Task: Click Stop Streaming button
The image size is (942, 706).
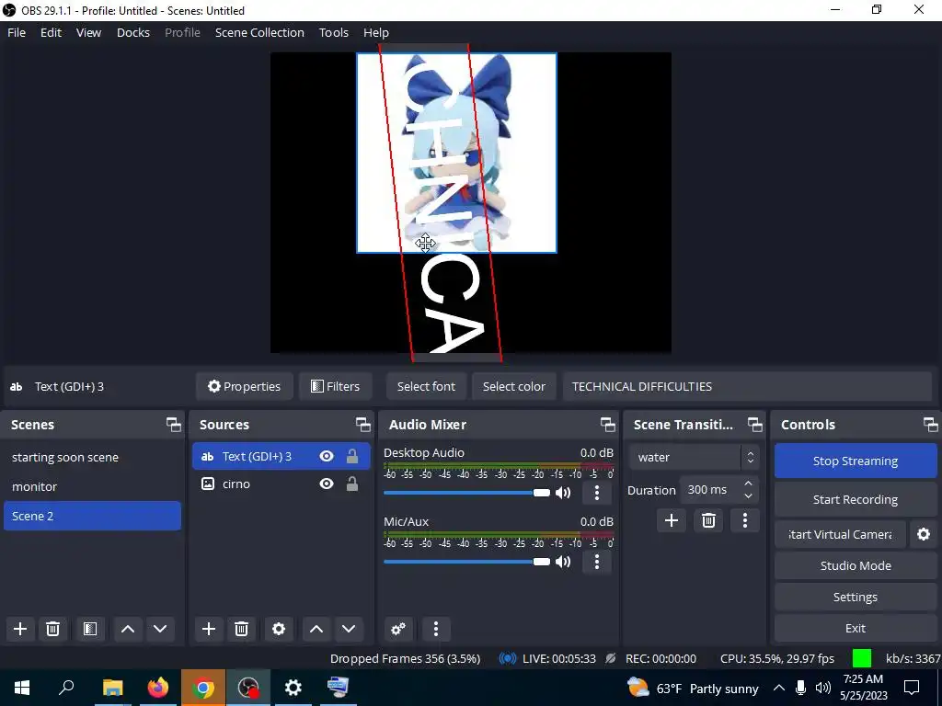Action: click(855, 461)
